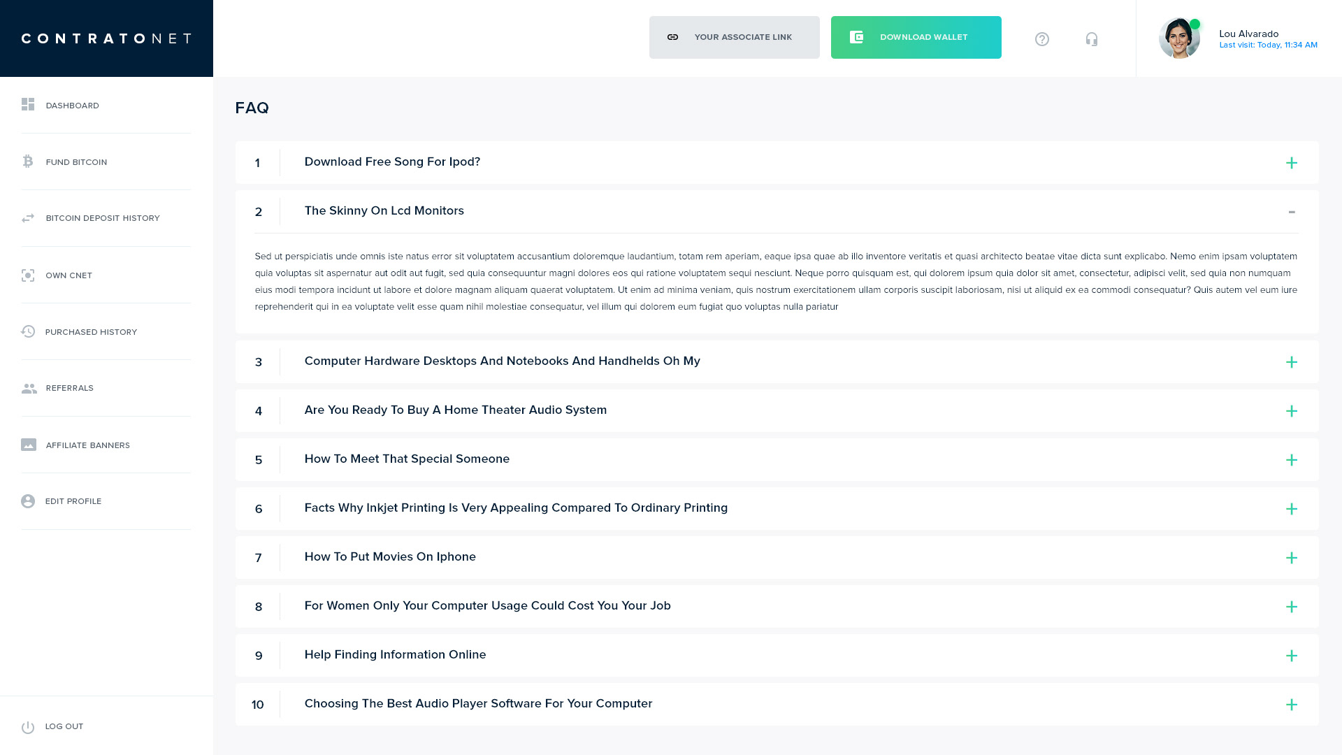Click the Bitcoin icon beside Fund Bitcoin
The image size is (1342, 755).
coord(28,162)
